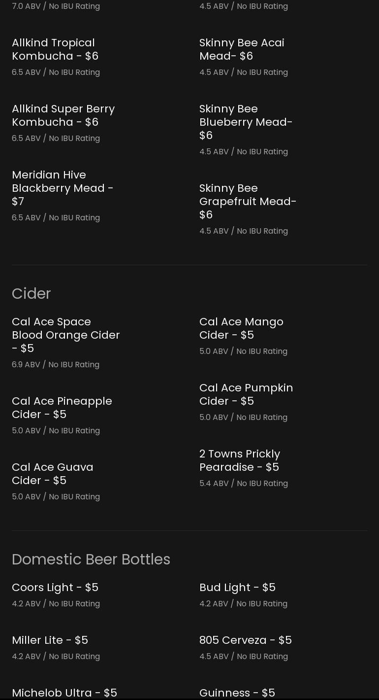Open Skinny Bee Blueberry Mead item
This screenshot has width=379, height=700.
click(246, 122)
